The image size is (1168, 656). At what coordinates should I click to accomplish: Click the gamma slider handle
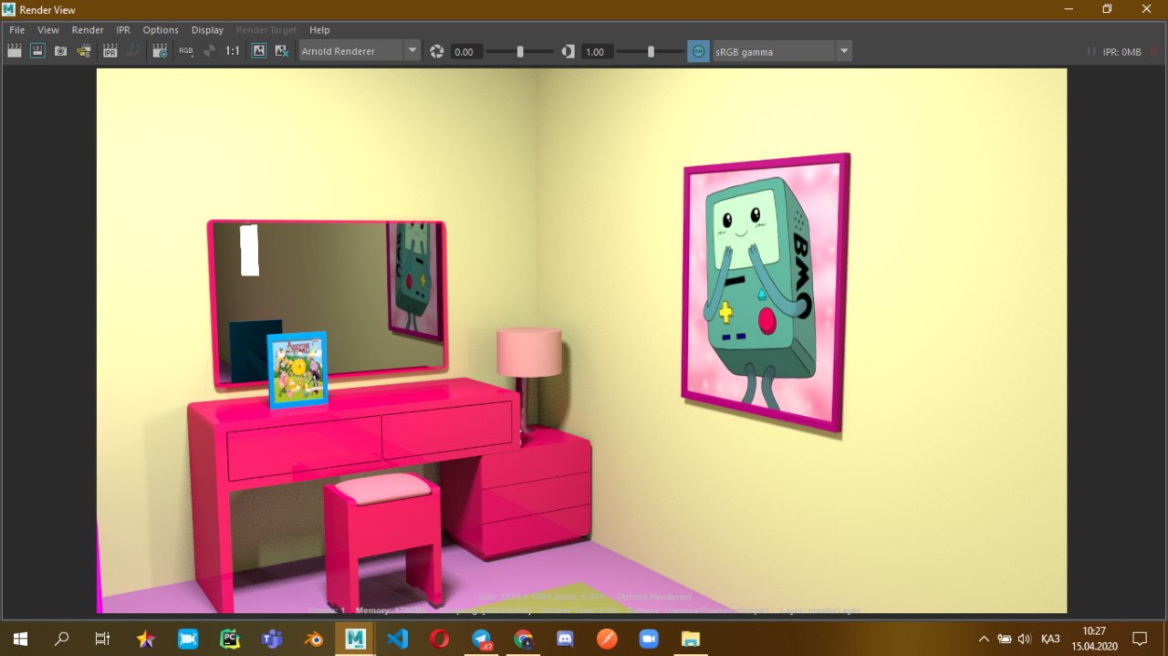point(651,51)
